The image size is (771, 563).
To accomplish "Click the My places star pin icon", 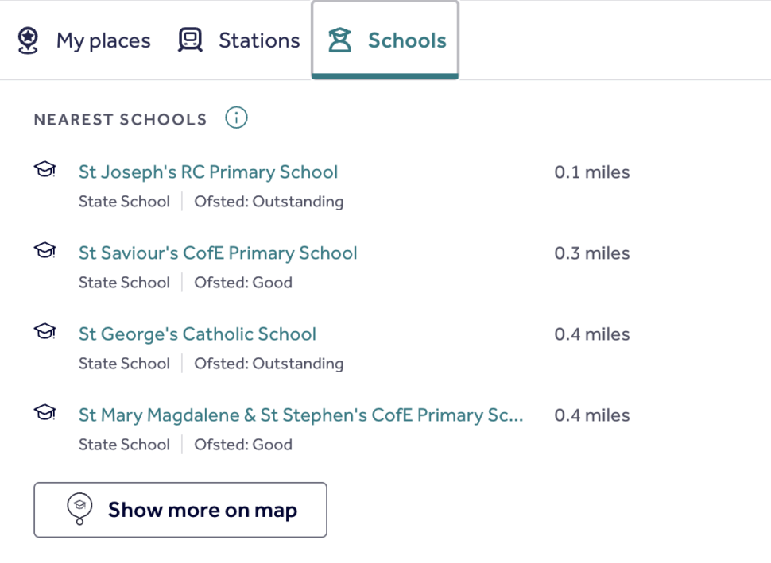I will [x=28, y=40].
